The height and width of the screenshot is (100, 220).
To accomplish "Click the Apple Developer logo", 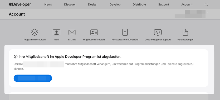I will [20, 4].
